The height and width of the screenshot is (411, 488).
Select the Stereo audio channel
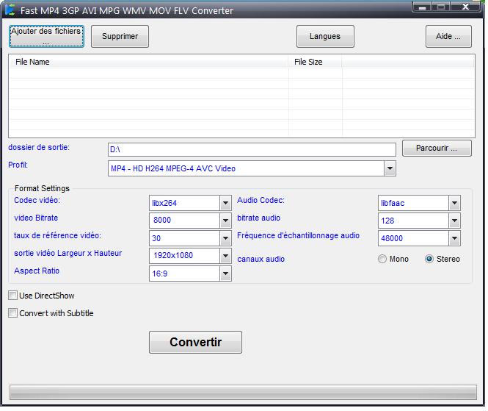pos(429,259)
